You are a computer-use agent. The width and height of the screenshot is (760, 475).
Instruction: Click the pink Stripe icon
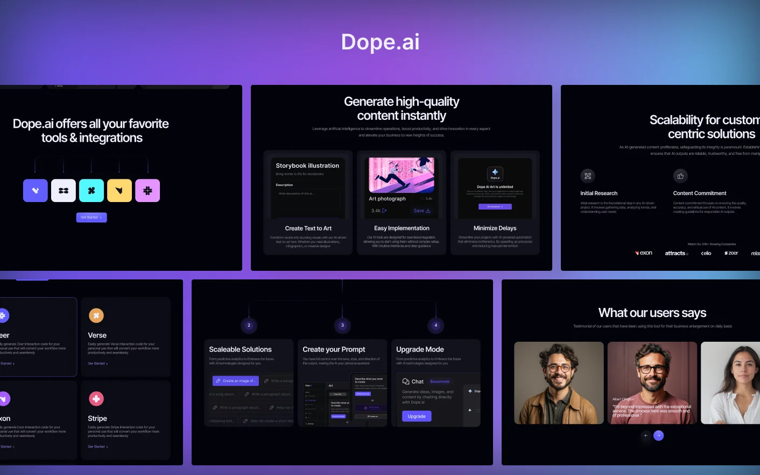96,399
